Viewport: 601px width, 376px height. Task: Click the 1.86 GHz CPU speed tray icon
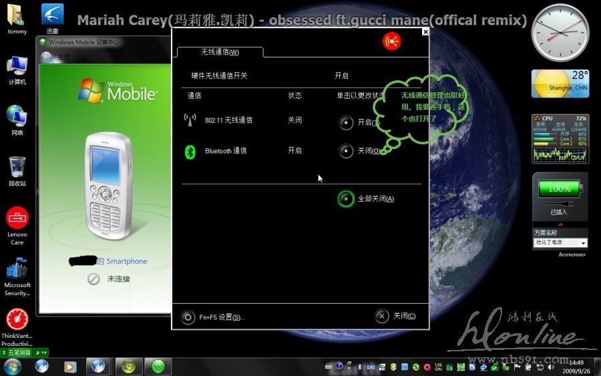coord(439,367)
